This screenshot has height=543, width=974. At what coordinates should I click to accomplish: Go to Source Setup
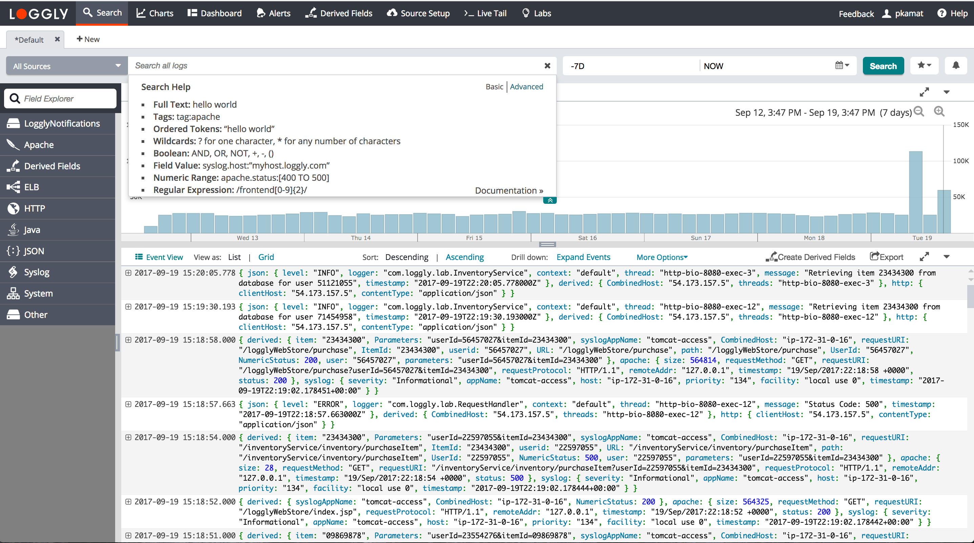pyautogui.click(x=418, y=13)
